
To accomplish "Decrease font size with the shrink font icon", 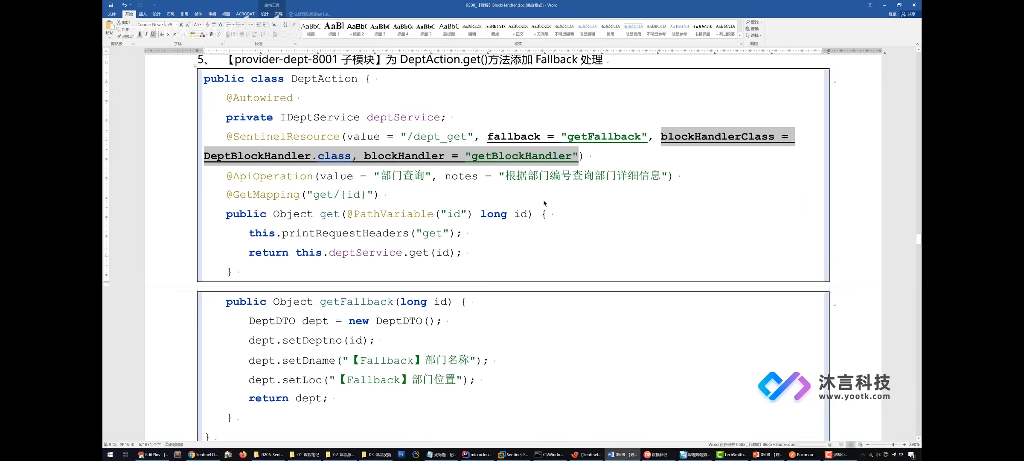I will point(188,25).
